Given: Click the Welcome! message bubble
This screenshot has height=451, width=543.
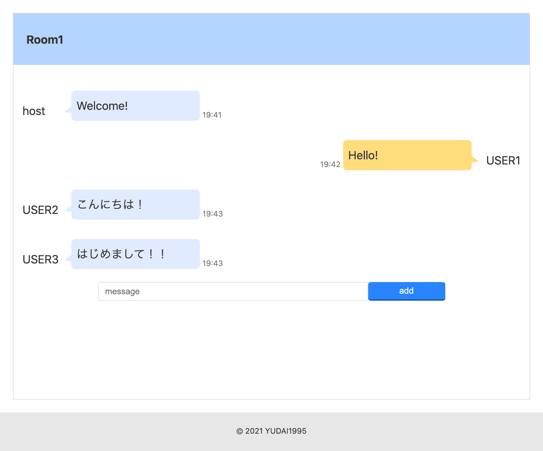Looking at the screenshot, I should [x=135, y=106].
